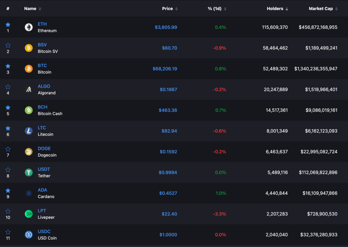Open the ADA Cardano link
Viewport: 348px width, 247px height.
(x=42, y=190)
